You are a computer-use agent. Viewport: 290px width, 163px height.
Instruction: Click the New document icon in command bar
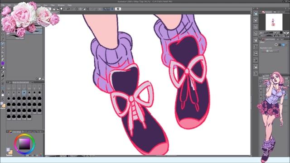pyautogui.click(x=54, y=9)
